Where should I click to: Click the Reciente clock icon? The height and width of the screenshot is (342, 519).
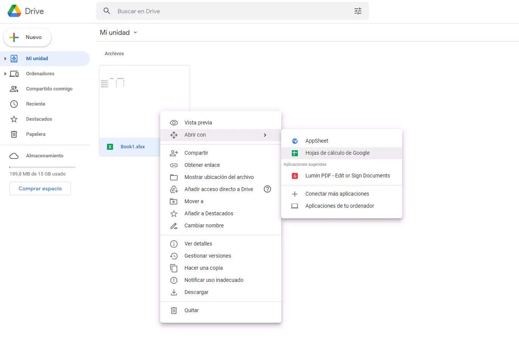(x=14, y=104)
